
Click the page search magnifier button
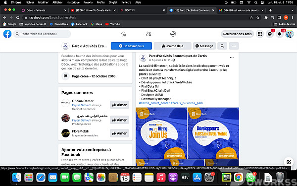[x=222, y=46]
